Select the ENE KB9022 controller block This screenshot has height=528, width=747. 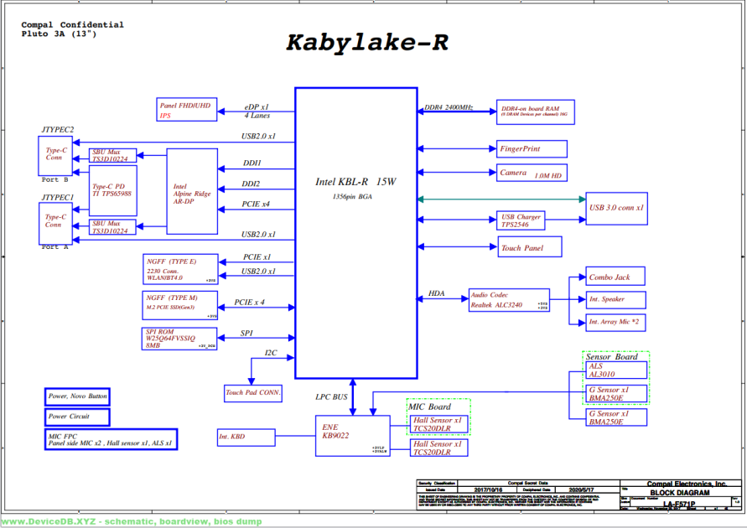(x=352, y=436)
